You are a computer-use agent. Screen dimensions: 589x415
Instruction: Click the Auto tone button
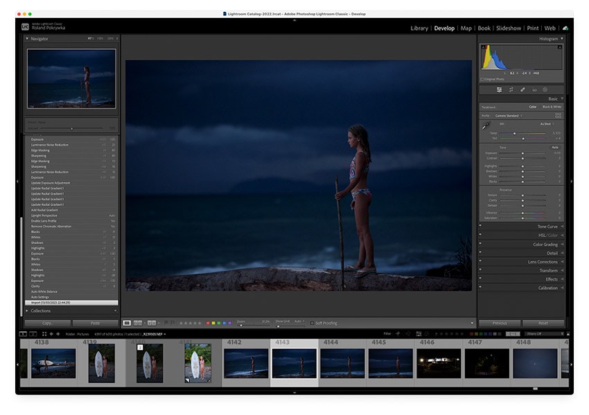click(x=554, y=146)
